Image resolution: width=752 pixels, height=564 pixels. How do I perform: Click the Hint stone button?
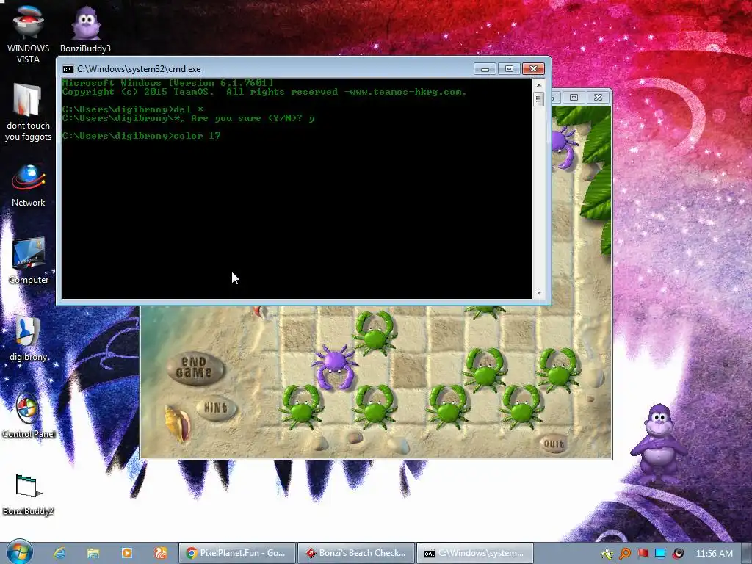(216, 408)
